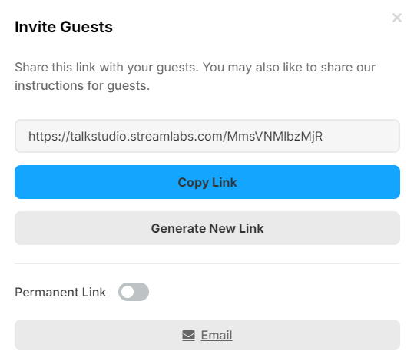Click the Invite Guests heading
Image resolution: width=414 pixels, height=361 pixels.
pyautogui.click(x=64, y=27)
